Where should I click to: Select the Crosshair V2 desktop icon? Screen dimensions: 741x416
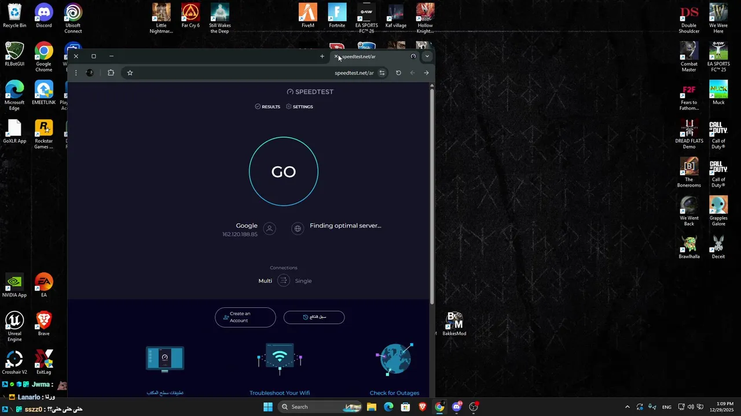[x=14, y=363]
